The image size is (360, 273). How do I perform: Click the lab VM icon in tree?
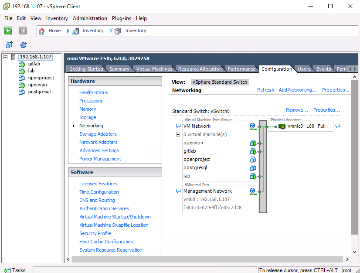(x=22, y=71)
